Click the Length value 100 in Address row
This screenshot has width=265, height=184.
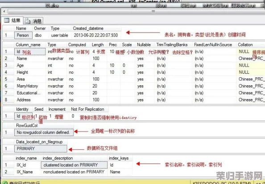[98, 100]
